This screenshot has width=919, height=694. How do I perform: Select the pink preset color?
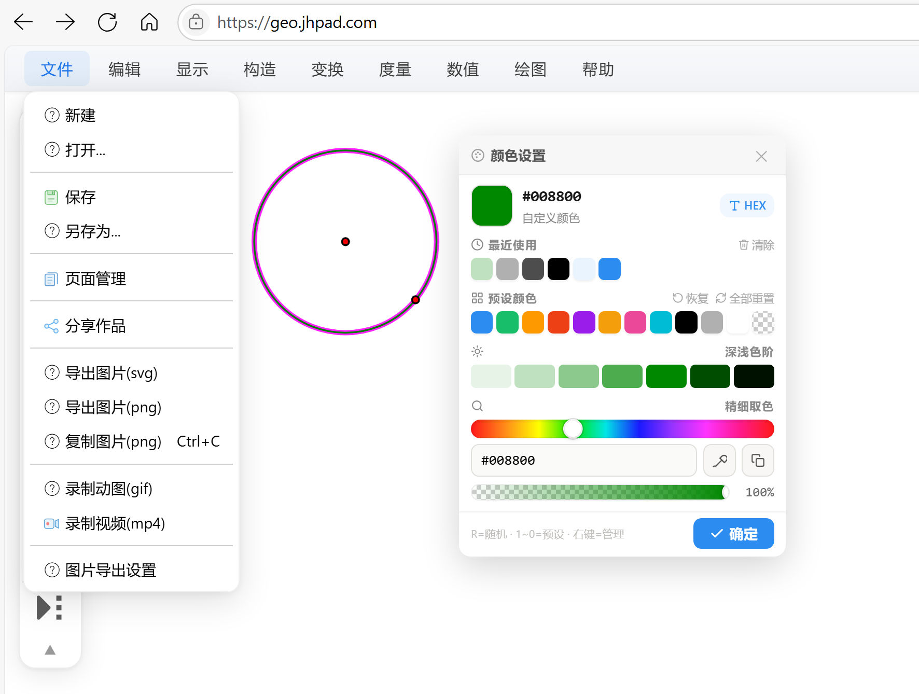[635, 323]
